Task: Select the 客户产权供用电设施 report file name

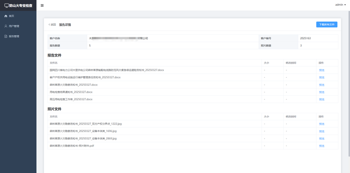Action: [x=85, y=78]
